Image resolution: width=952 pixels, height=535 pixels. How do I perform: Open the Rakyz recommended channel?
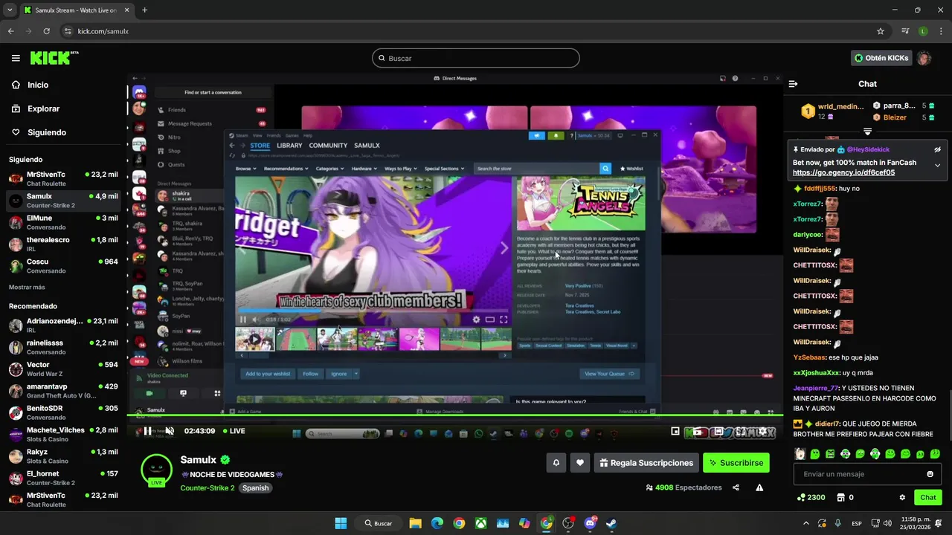click(x=63, y=456)
